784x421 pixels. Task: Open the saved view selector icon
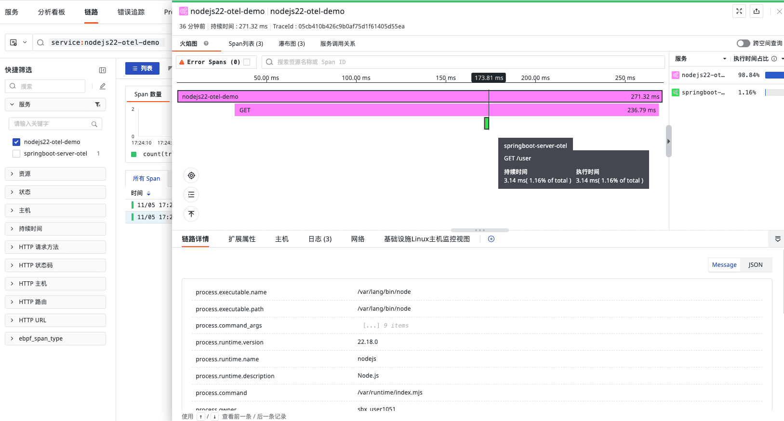[18, 42]
